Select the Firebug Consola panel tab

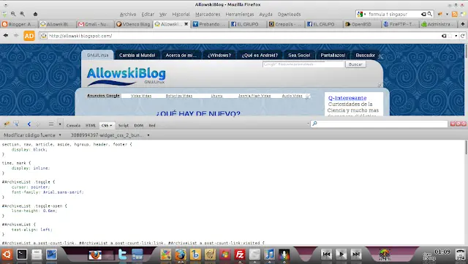point(73,126)
